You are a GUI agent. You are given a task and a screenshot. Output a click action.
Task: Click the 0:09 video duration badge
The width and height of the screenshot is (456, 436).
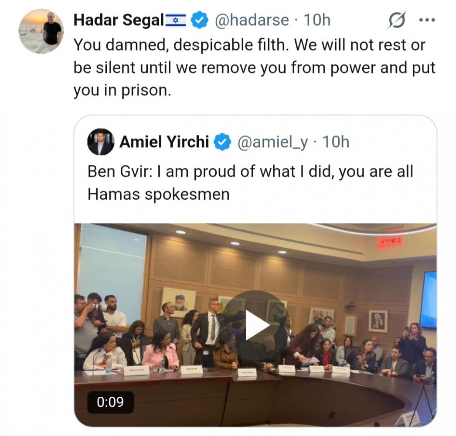click(x=110, y=402)
